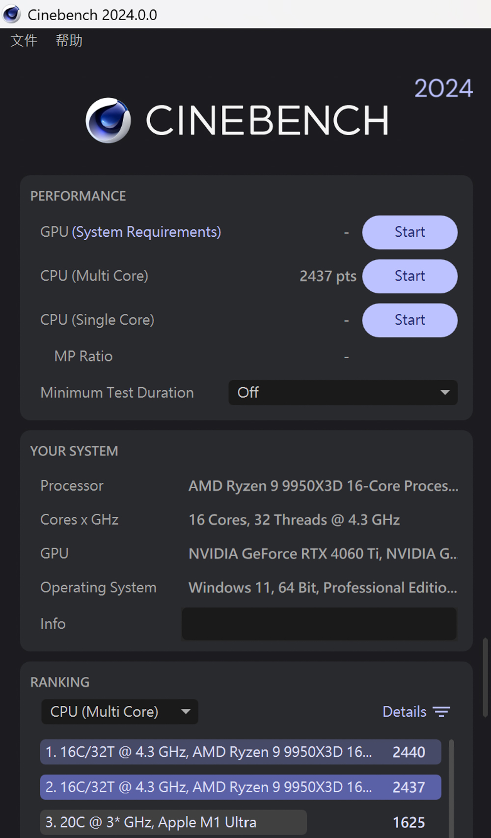
Task: Open the 帮助 (Help) menu
Action: (x=69, y=40)
